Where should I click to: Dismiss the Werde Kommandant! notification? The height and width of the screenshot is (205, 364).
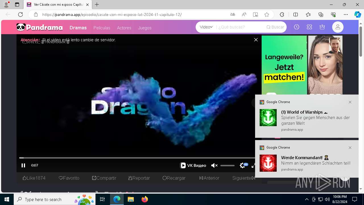pyautogui.click(x=350, y=147)
